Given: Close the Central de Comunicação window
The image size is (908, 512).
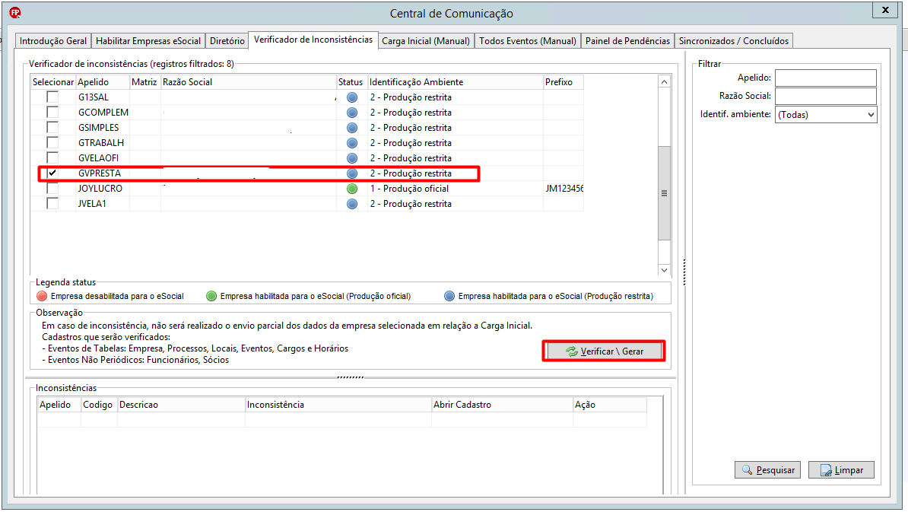Looking at the screenshot, I should (885, 10).
